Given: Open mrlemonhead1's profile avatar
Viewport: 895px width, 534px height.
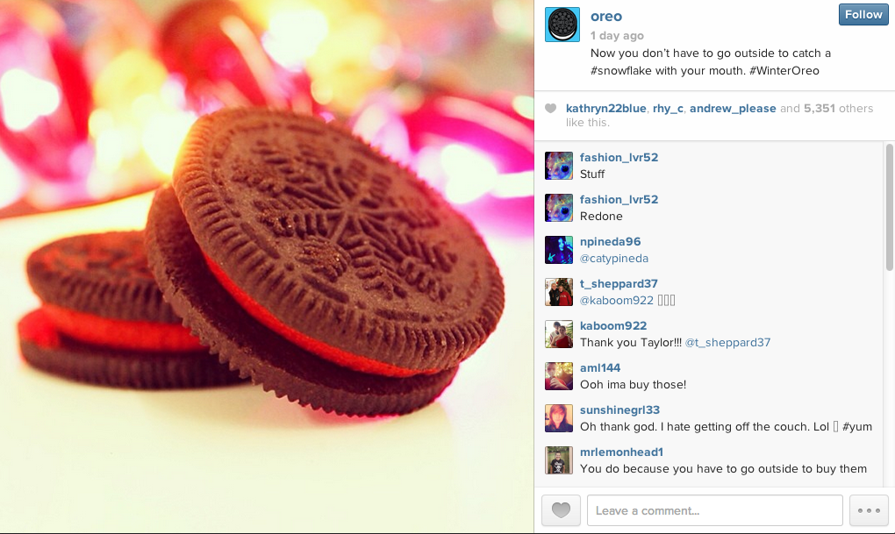Looking at the screenshot, I should pos(559,460).
